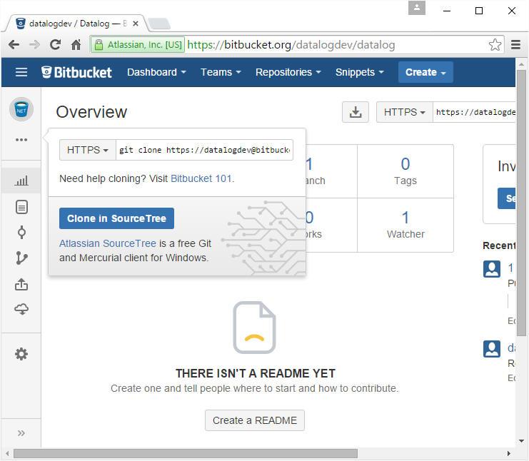This screenshot has height=461, width=529.
Task: Open the 1 Watcher stat
Action: click(x=405, y=226)
